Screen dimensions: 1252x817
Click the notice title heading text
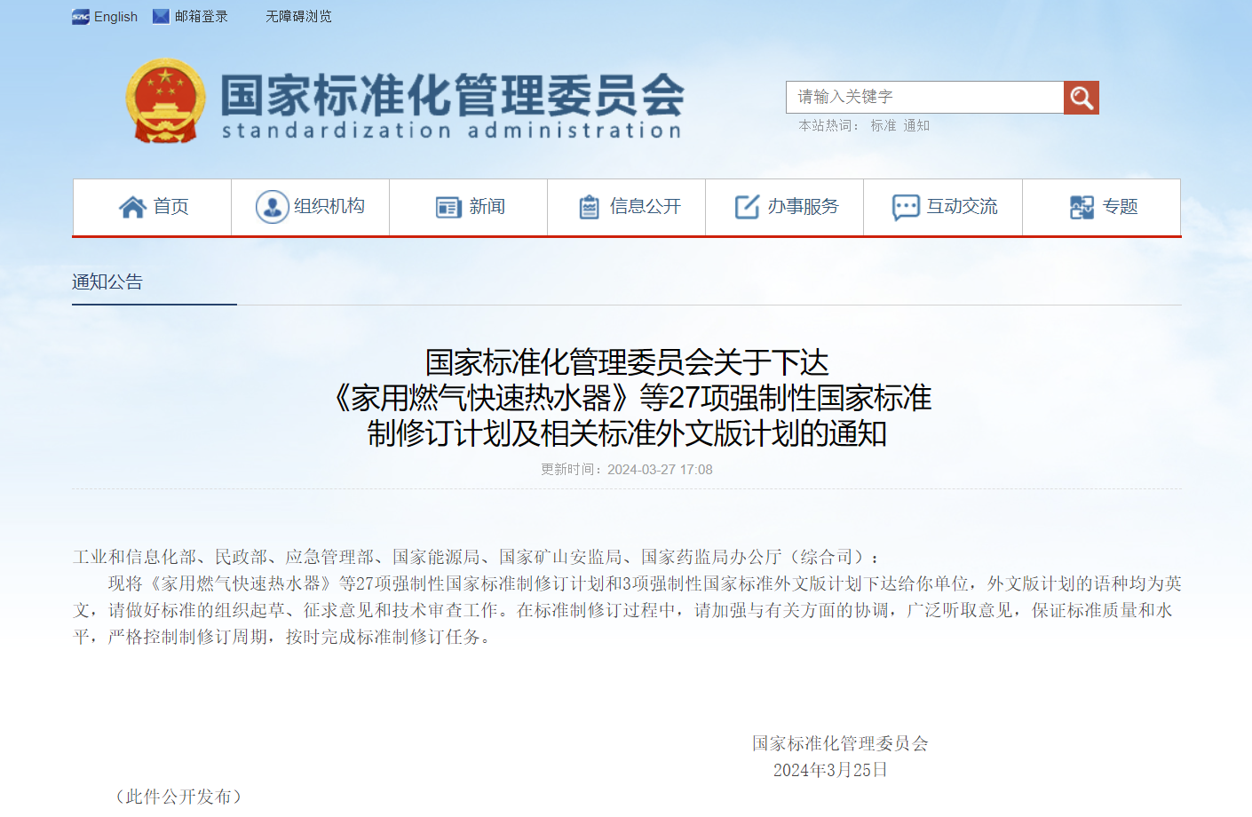coord(627,398)
